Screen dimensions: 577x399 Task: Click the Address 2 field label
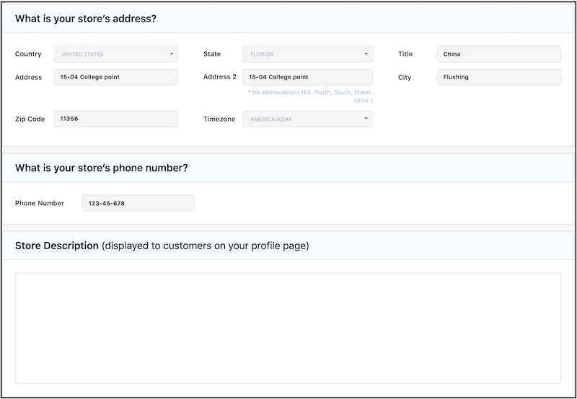(x=220, y=77)
